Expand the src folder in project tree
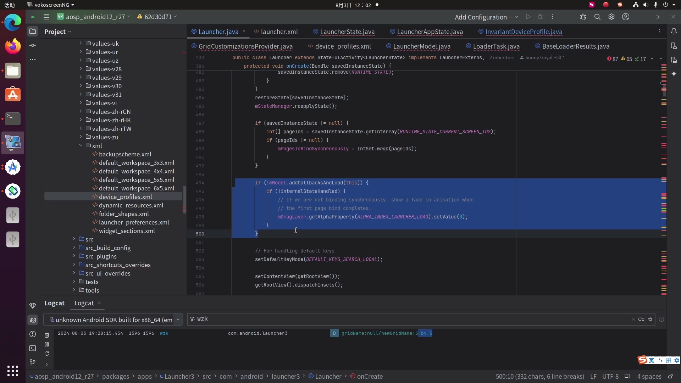This screenshot has width=681, height=383. (x=74, y=239)
